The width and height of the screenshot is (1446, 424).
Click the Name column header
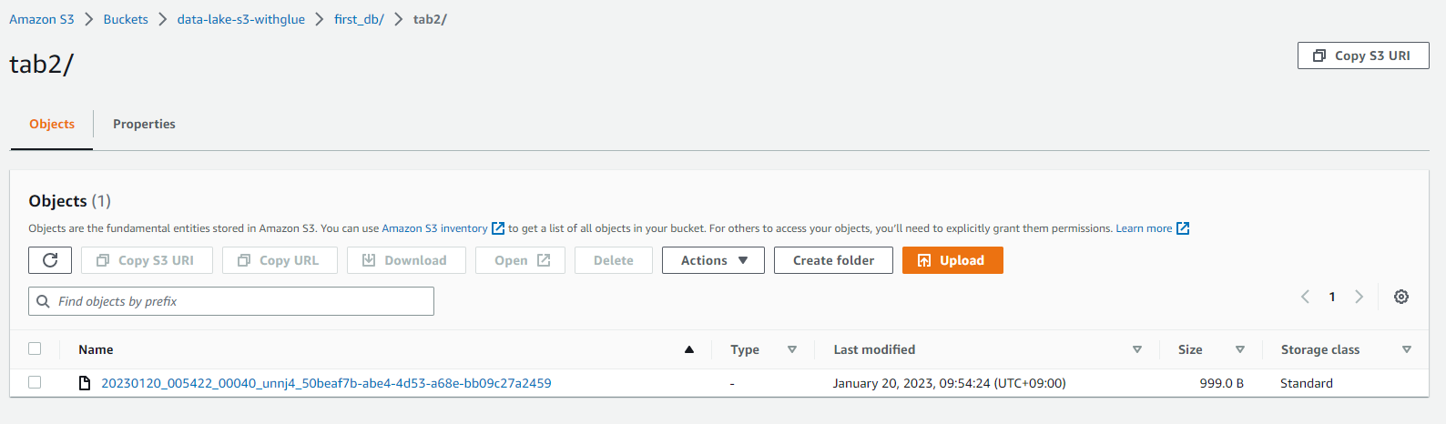click(96, 349)
